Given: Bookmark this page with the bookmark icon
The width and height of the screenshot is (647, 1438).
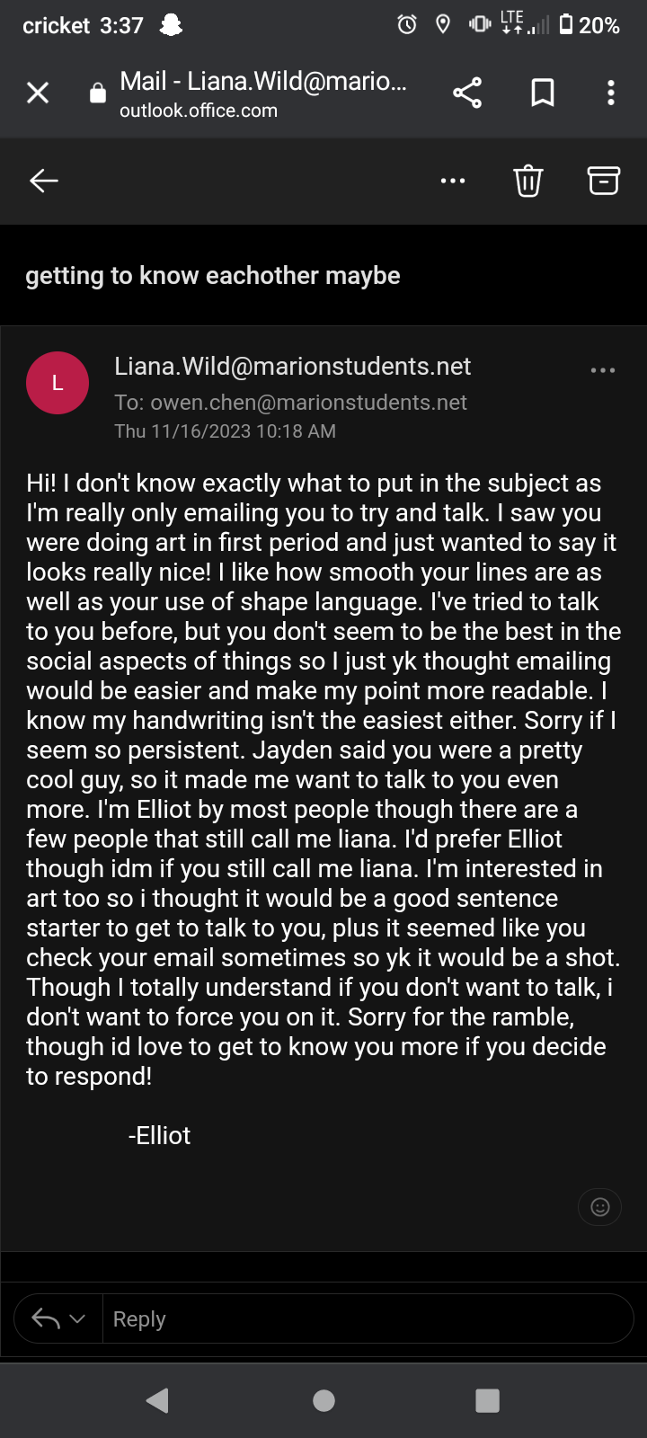Looking at the screenshot, I should pyautogui.click(x=543, y=93).
